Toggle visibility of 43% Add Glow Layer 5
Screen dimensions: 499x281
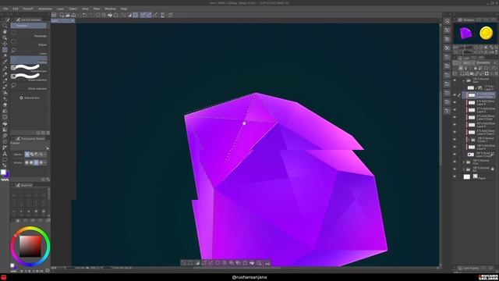tap(455, 125)
